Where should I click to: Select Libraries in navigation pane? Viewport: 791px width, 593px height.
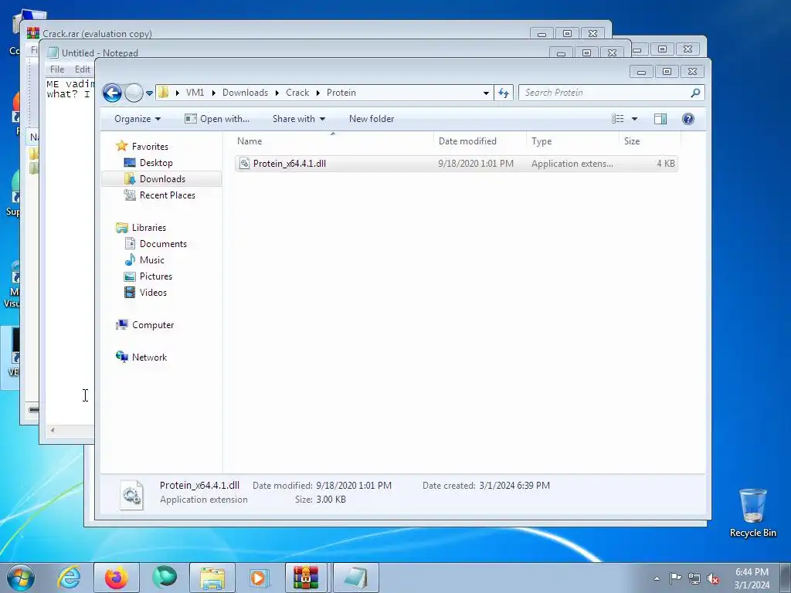click(149, 228)
